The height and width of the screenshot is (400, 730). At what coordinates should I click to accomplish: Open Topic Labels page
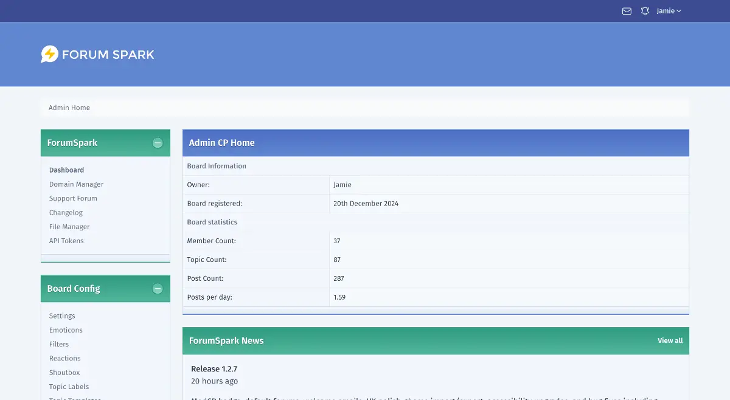pyautogui.click(x=69, y=387)
